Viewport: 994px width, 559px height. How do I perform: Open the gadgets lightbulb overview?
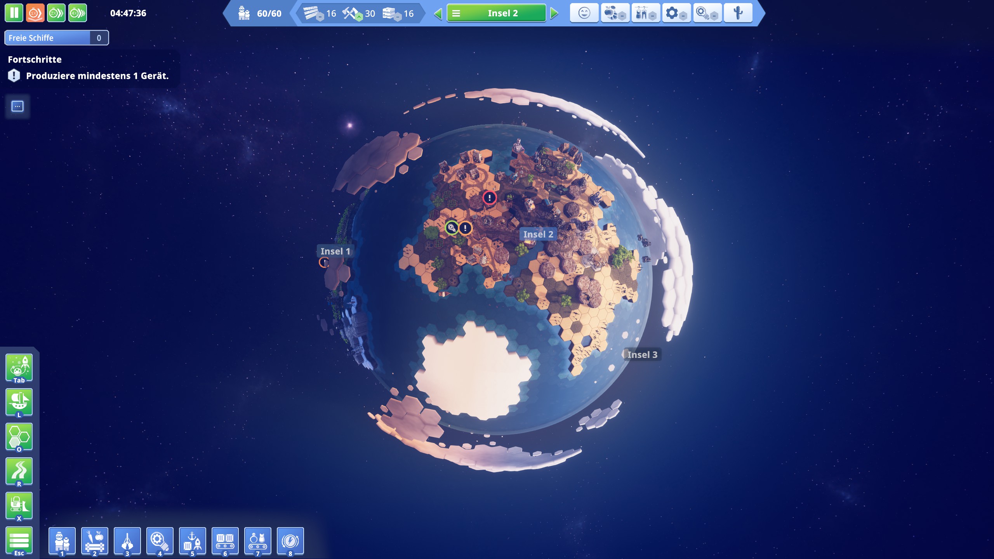[x=707, y=13]
